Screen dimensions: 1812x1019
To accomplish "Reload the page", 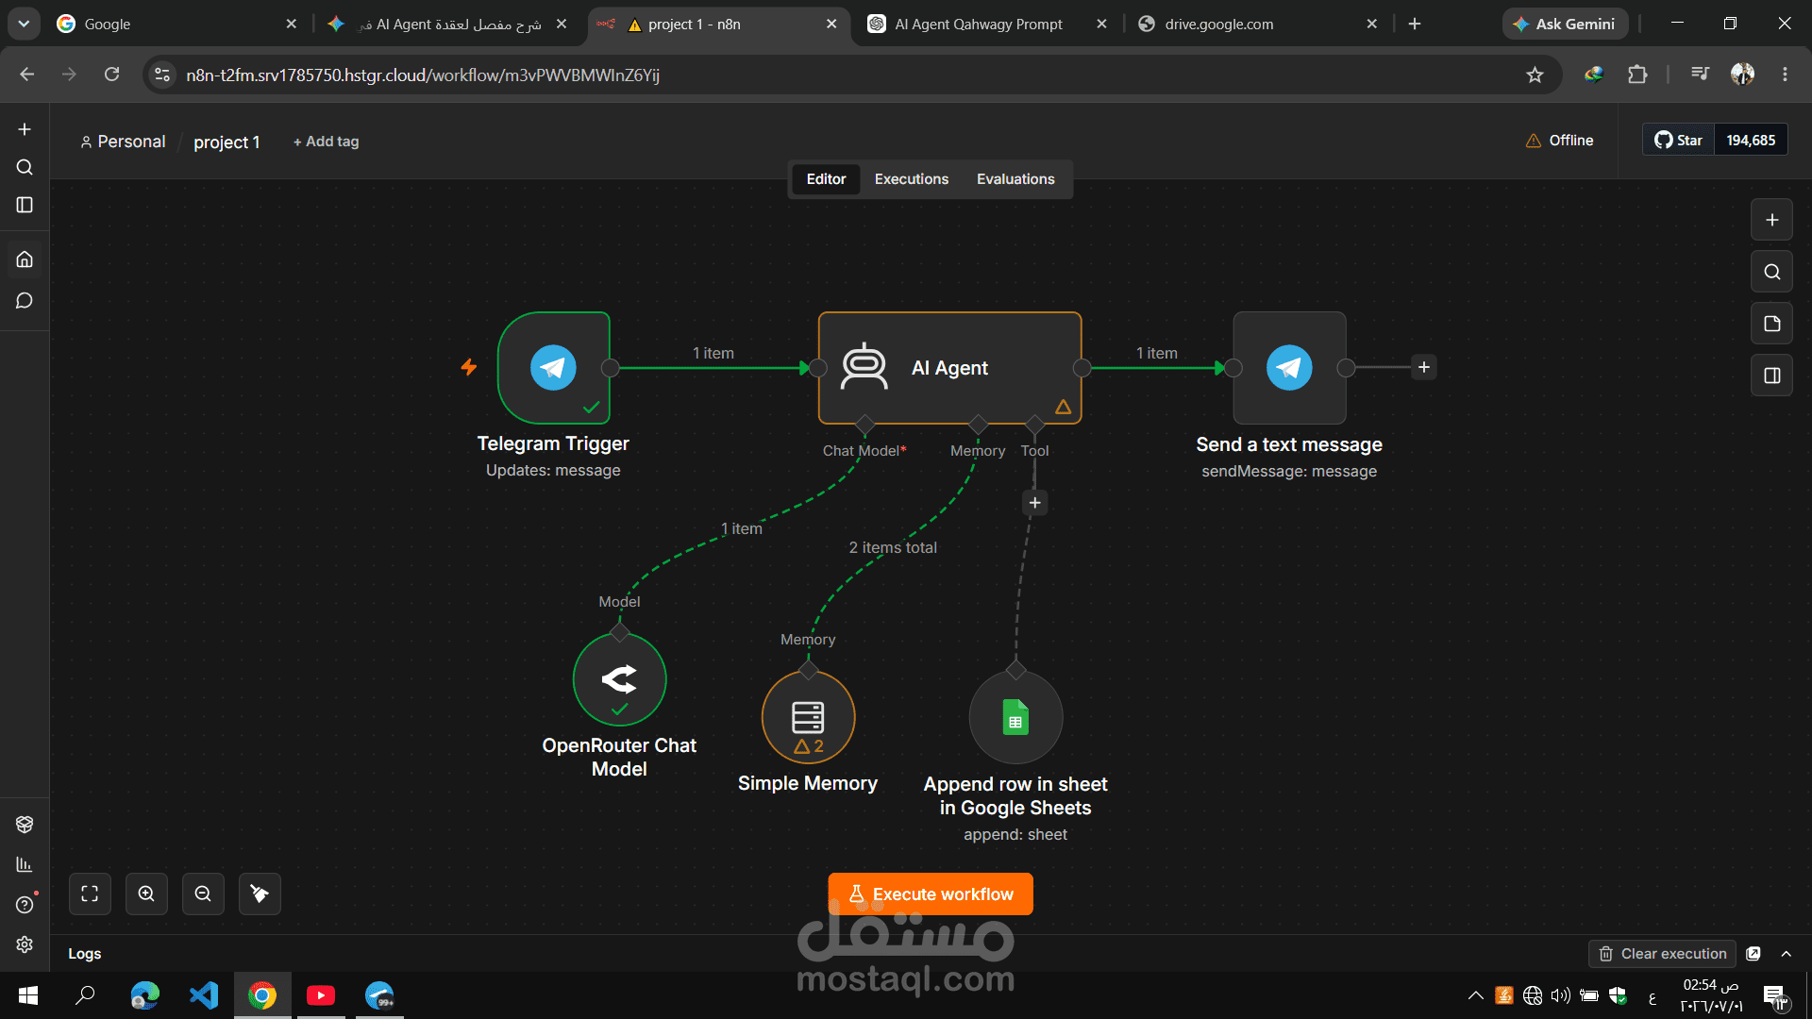I will click(111, 75).
